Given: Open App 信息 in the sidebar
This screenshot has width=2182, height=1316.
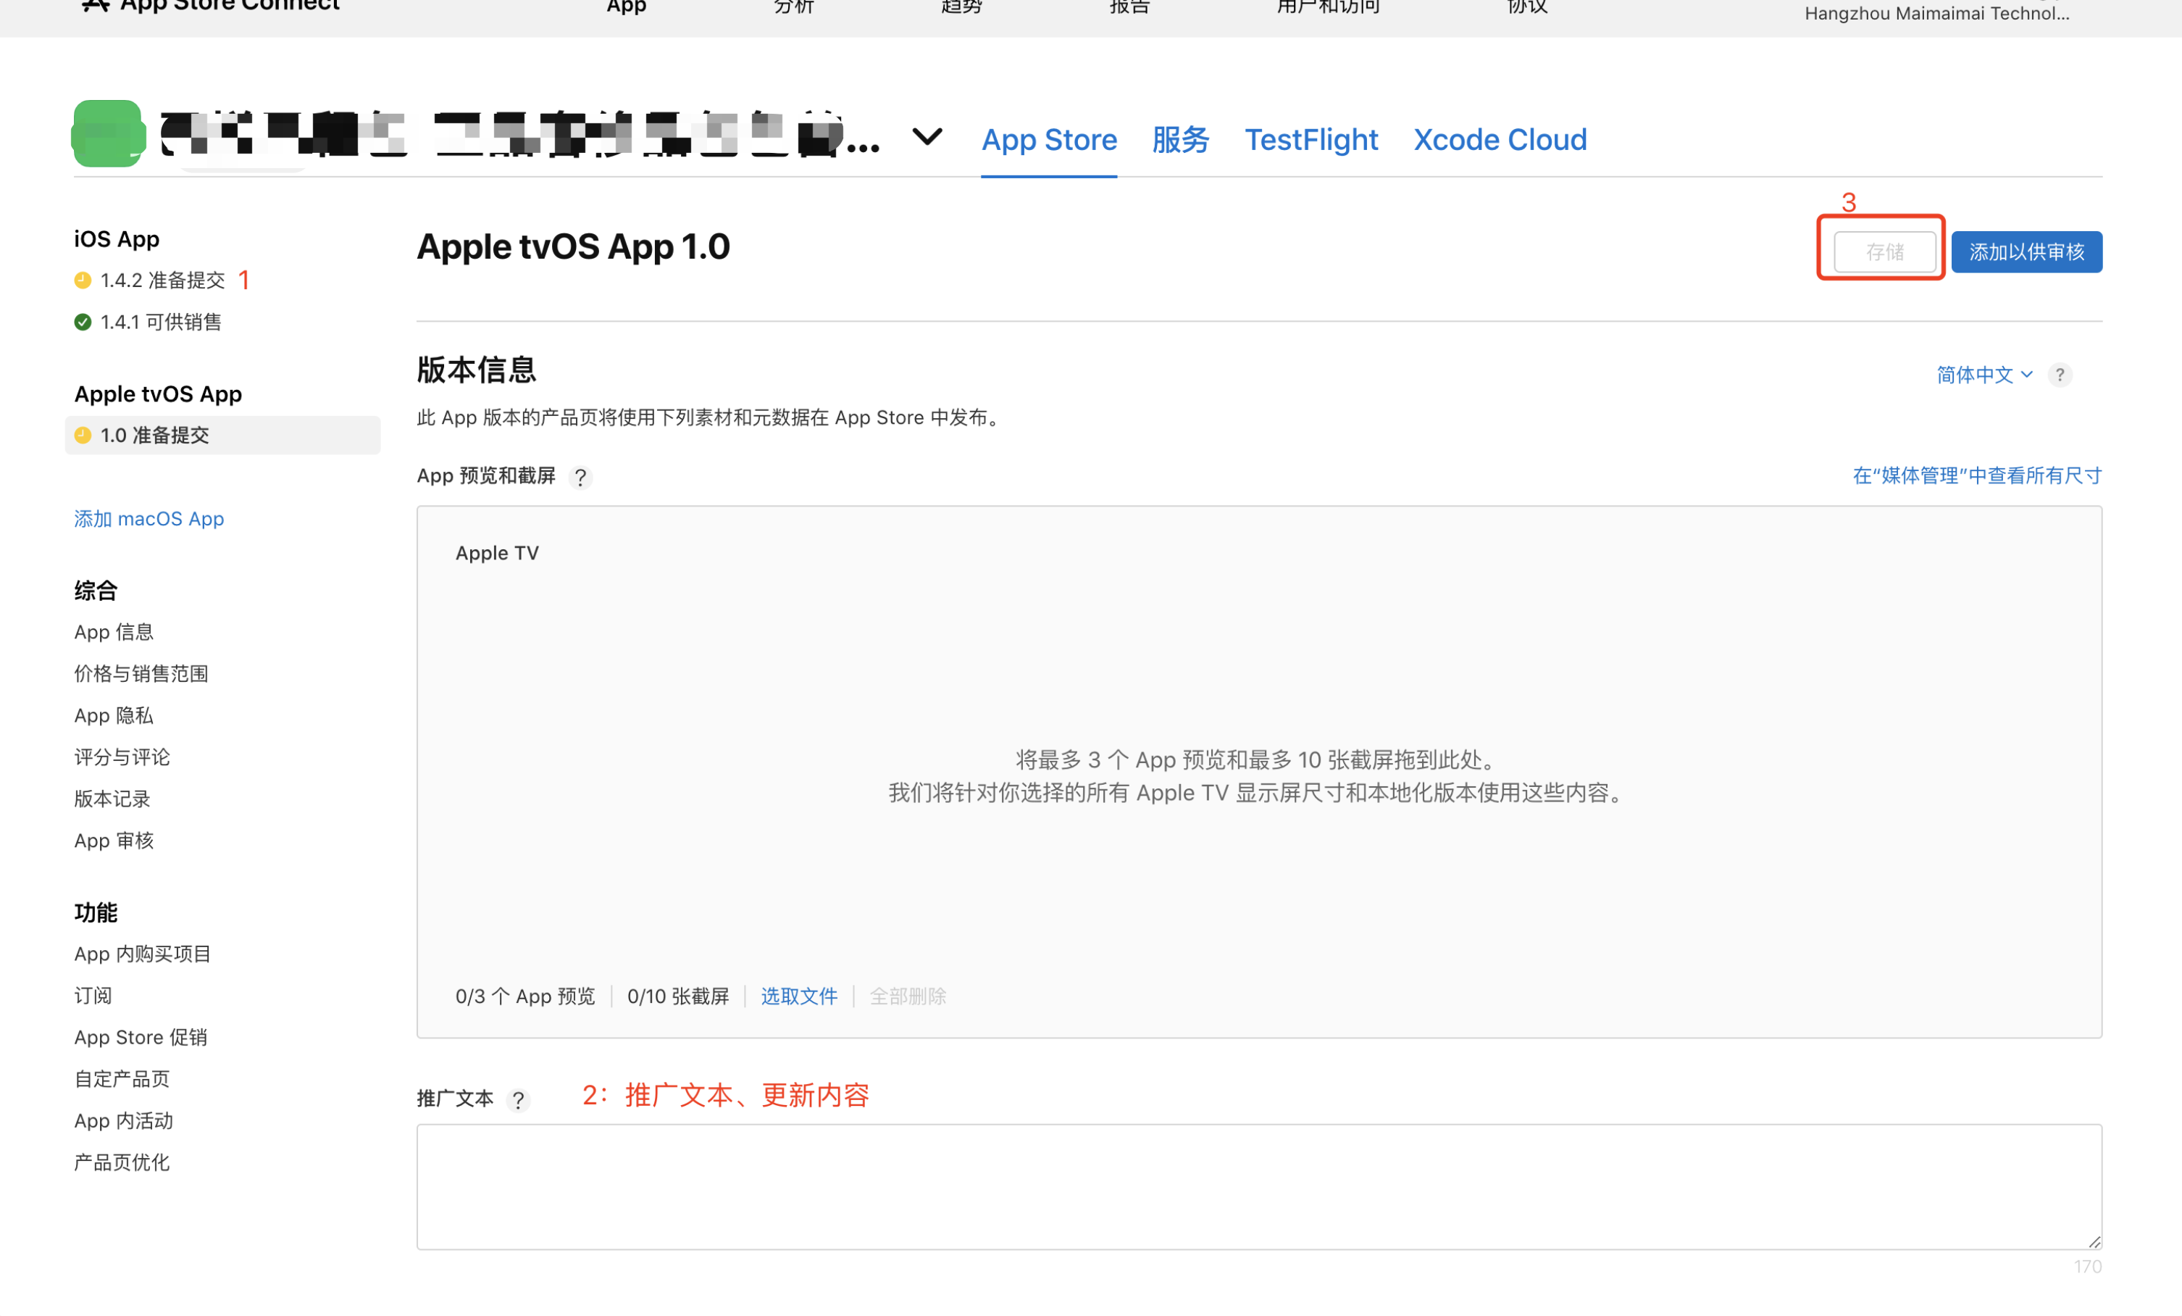Looking at the screenshot, I should pos(113,631).
